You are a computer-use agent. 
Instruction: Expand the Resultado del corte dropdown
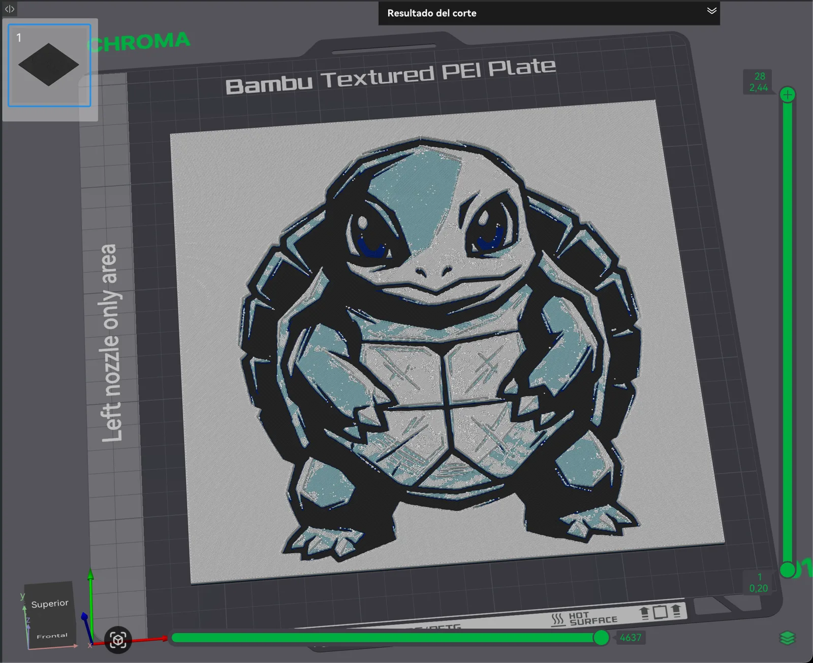711,11
